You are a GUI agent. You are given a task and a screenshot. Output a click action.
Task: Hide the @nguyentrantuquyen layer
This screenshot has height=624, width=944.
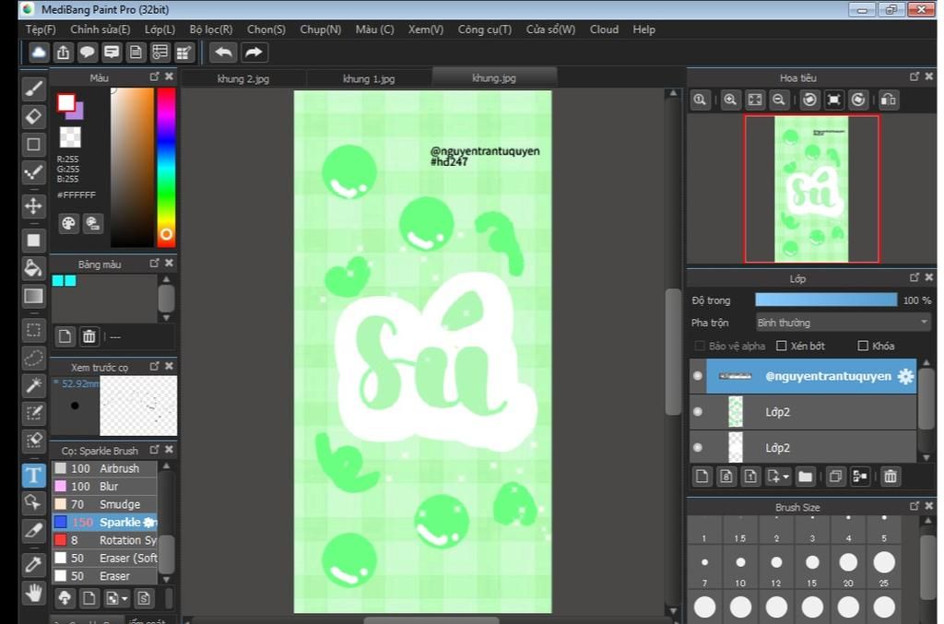click(x=698, y=375)
